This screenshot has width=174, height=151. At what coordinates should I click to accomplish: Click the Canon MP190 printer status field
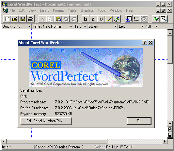pyautogui.click(x=64, y=147)
